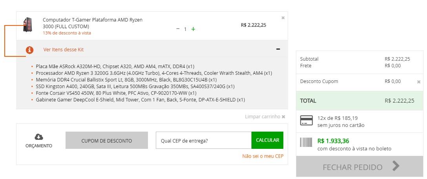Click the Cupom de Desconto button
This screenshot has height=179, width=427.
106,141
